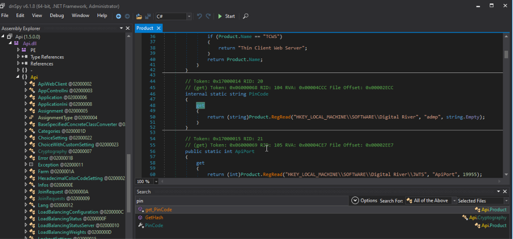Select LoadBalancingConfiguration class

[81, 212]
